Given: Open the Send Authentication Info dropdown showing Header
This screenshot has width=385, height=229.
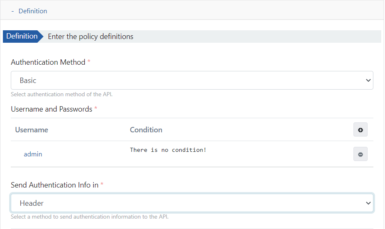Looking at the screenshot, I should click(192, 203).
